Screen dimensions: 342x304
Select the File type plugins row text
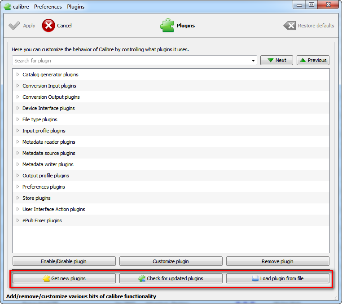click(39, 119)
